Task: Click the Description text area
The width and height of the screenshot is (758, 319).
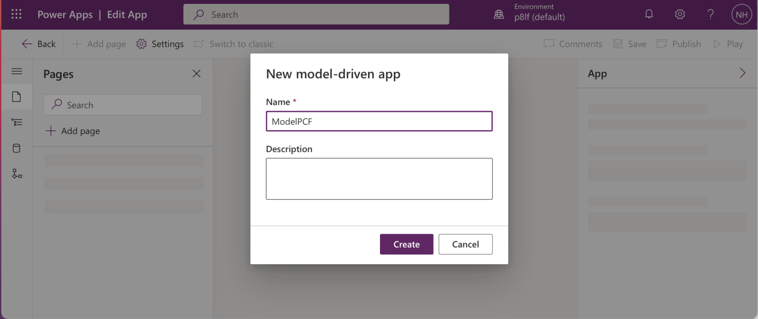Action: click(x=379, y=178)
